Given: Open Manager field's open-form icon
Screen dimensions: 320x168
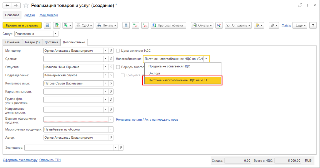Looking at the screenshot, I should pos(111,51).
